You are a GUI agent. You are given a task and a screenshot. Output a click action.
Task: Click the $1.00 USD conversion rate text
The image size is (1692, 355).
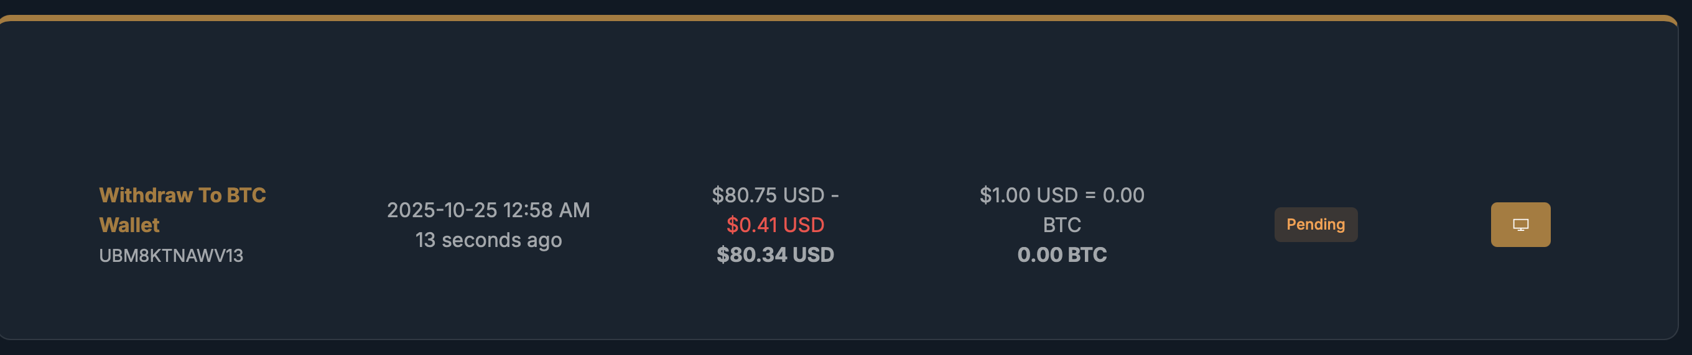click(x=1029, y=195)
